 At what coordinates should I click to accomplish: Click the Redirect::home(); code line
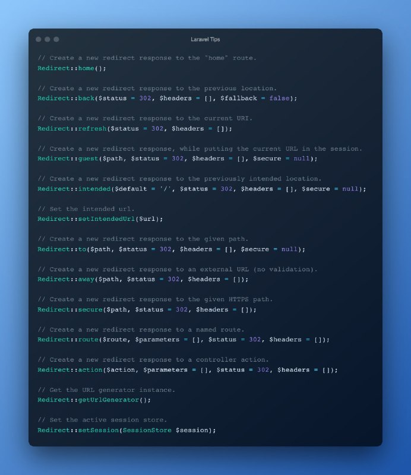point(72,68)
